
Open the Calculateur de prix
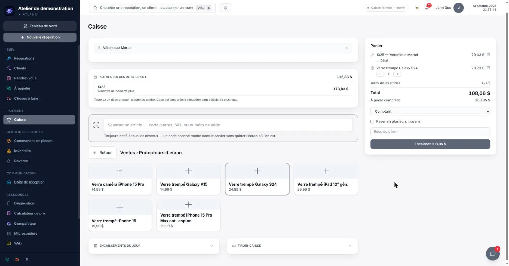tap(39, 213)
